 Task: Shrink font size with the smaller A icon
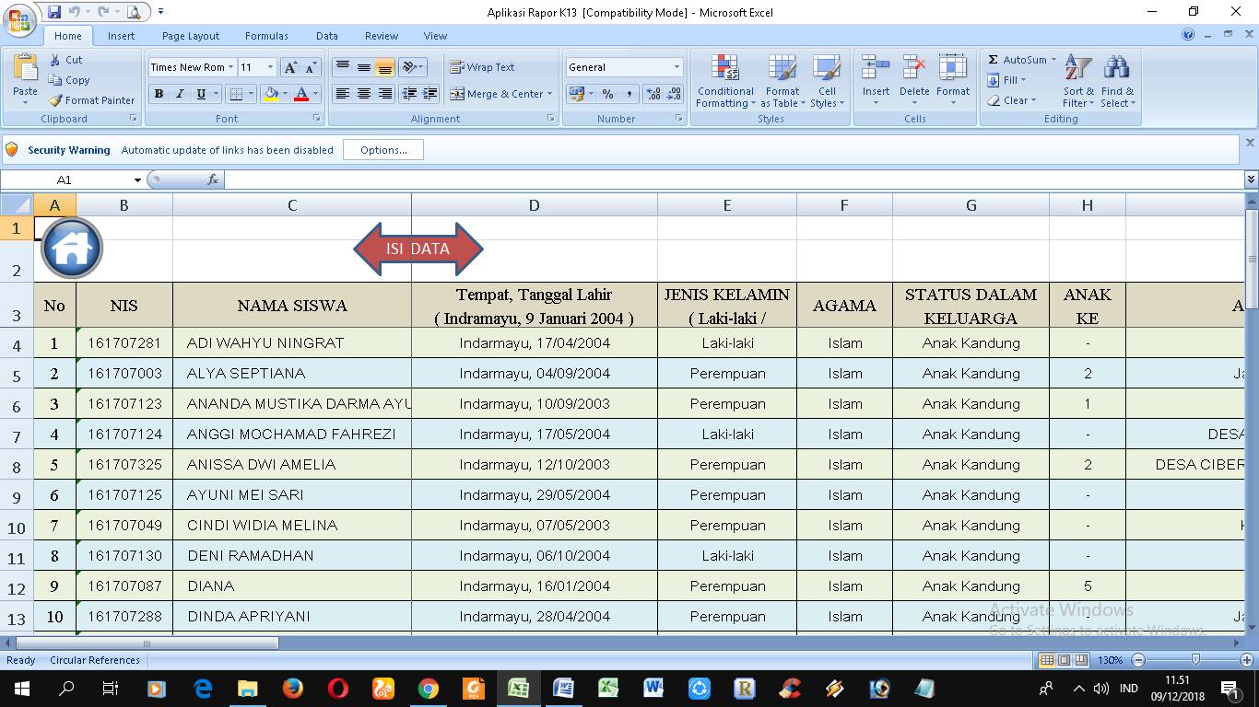[311, 67]
